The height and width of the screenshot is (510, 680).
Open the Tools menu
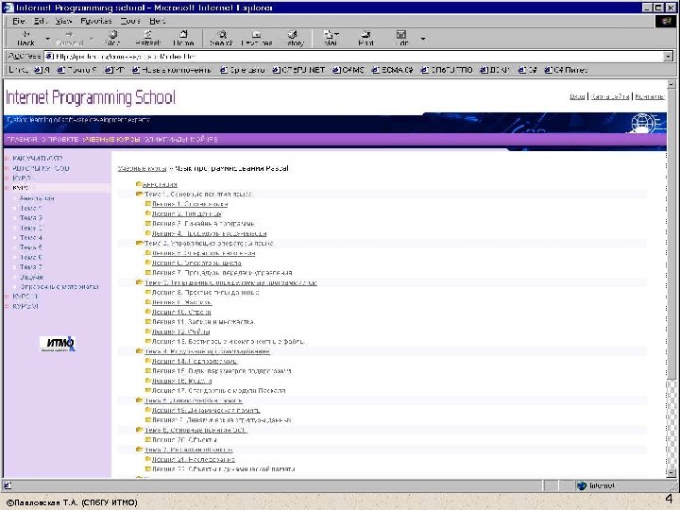[x=130, y=21]
